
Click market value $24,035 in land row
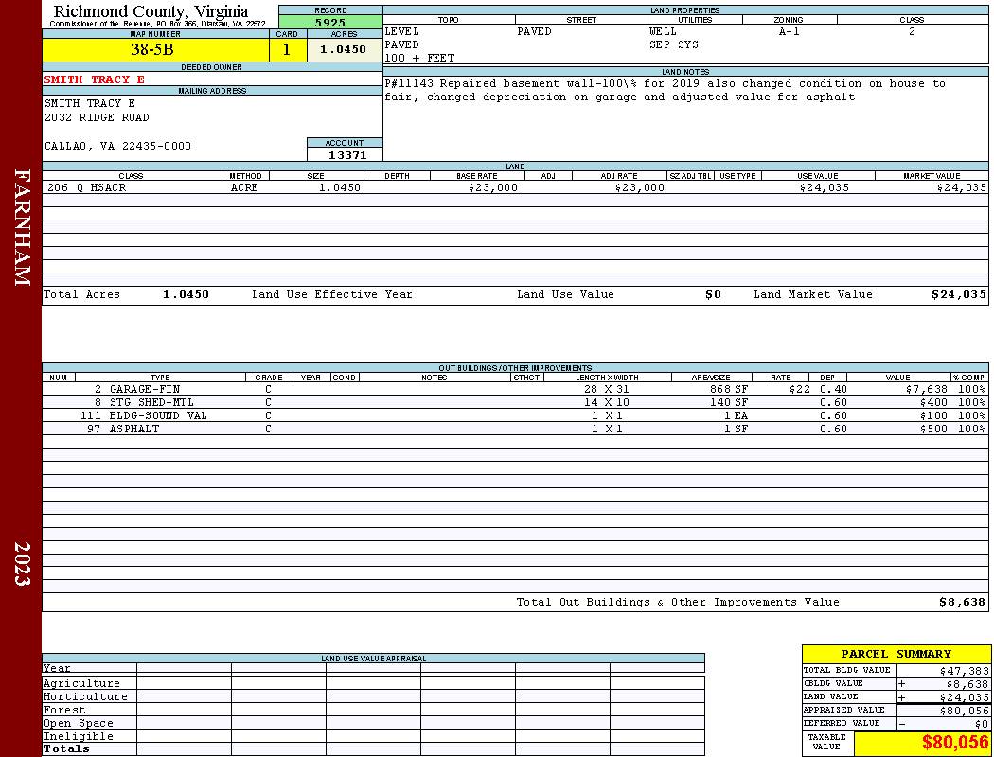[x=961, y=187]
